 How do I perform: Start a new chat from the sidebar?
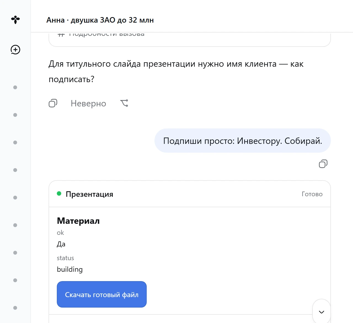[15, 50]
